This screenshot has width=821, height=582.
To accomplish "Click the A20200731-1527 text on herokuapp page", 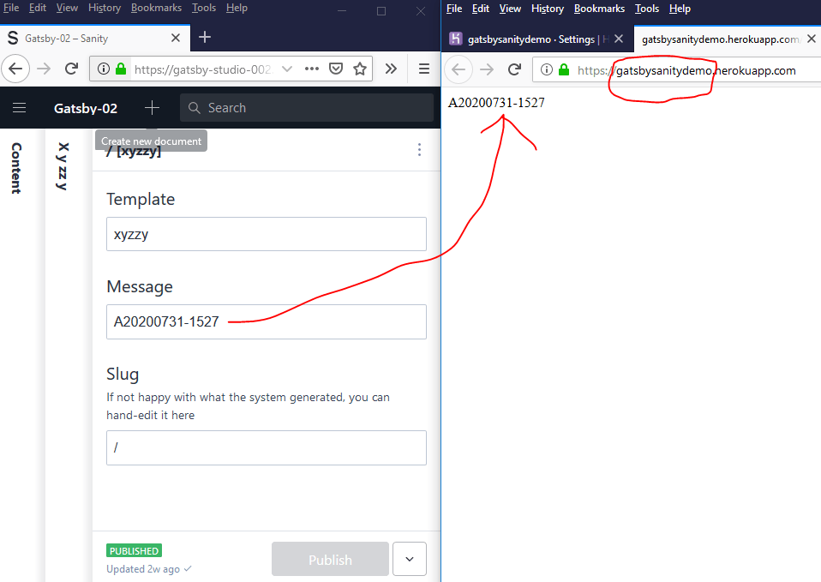I will [x=496, y=103].
